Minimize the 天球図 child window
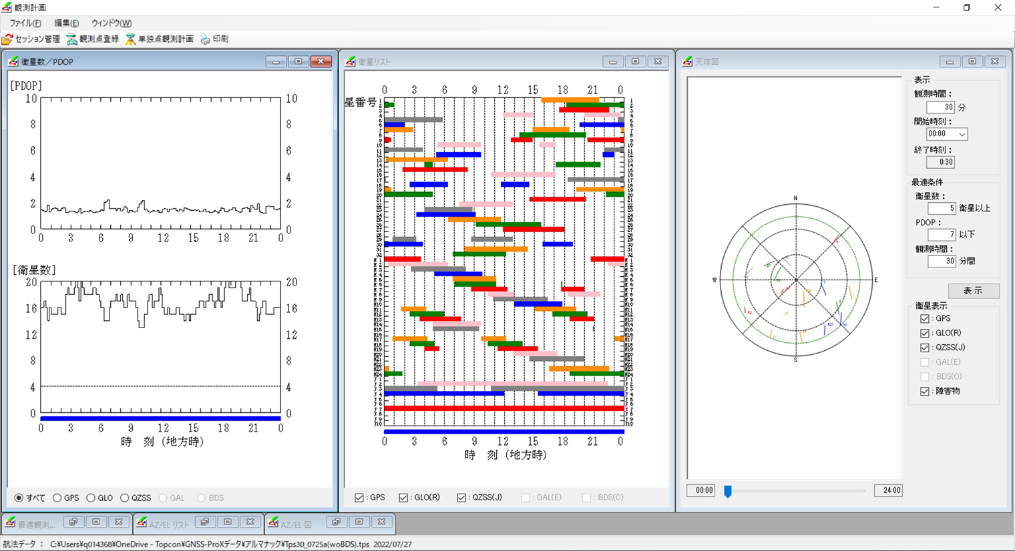The width and height of the screenshot is (1015, 551). 950,61
